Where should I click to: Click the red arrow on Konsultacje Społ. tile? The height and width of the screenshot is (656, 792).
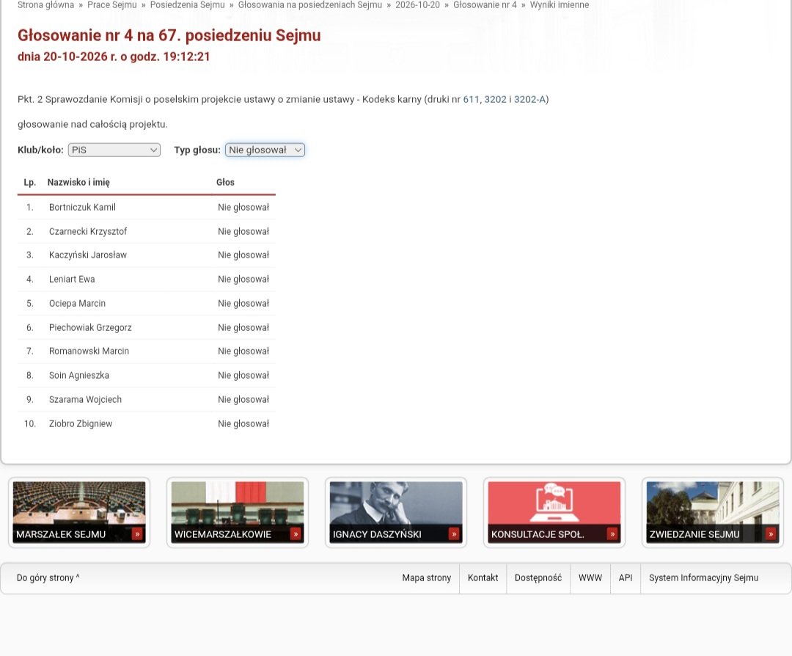[x=612, y=534]
